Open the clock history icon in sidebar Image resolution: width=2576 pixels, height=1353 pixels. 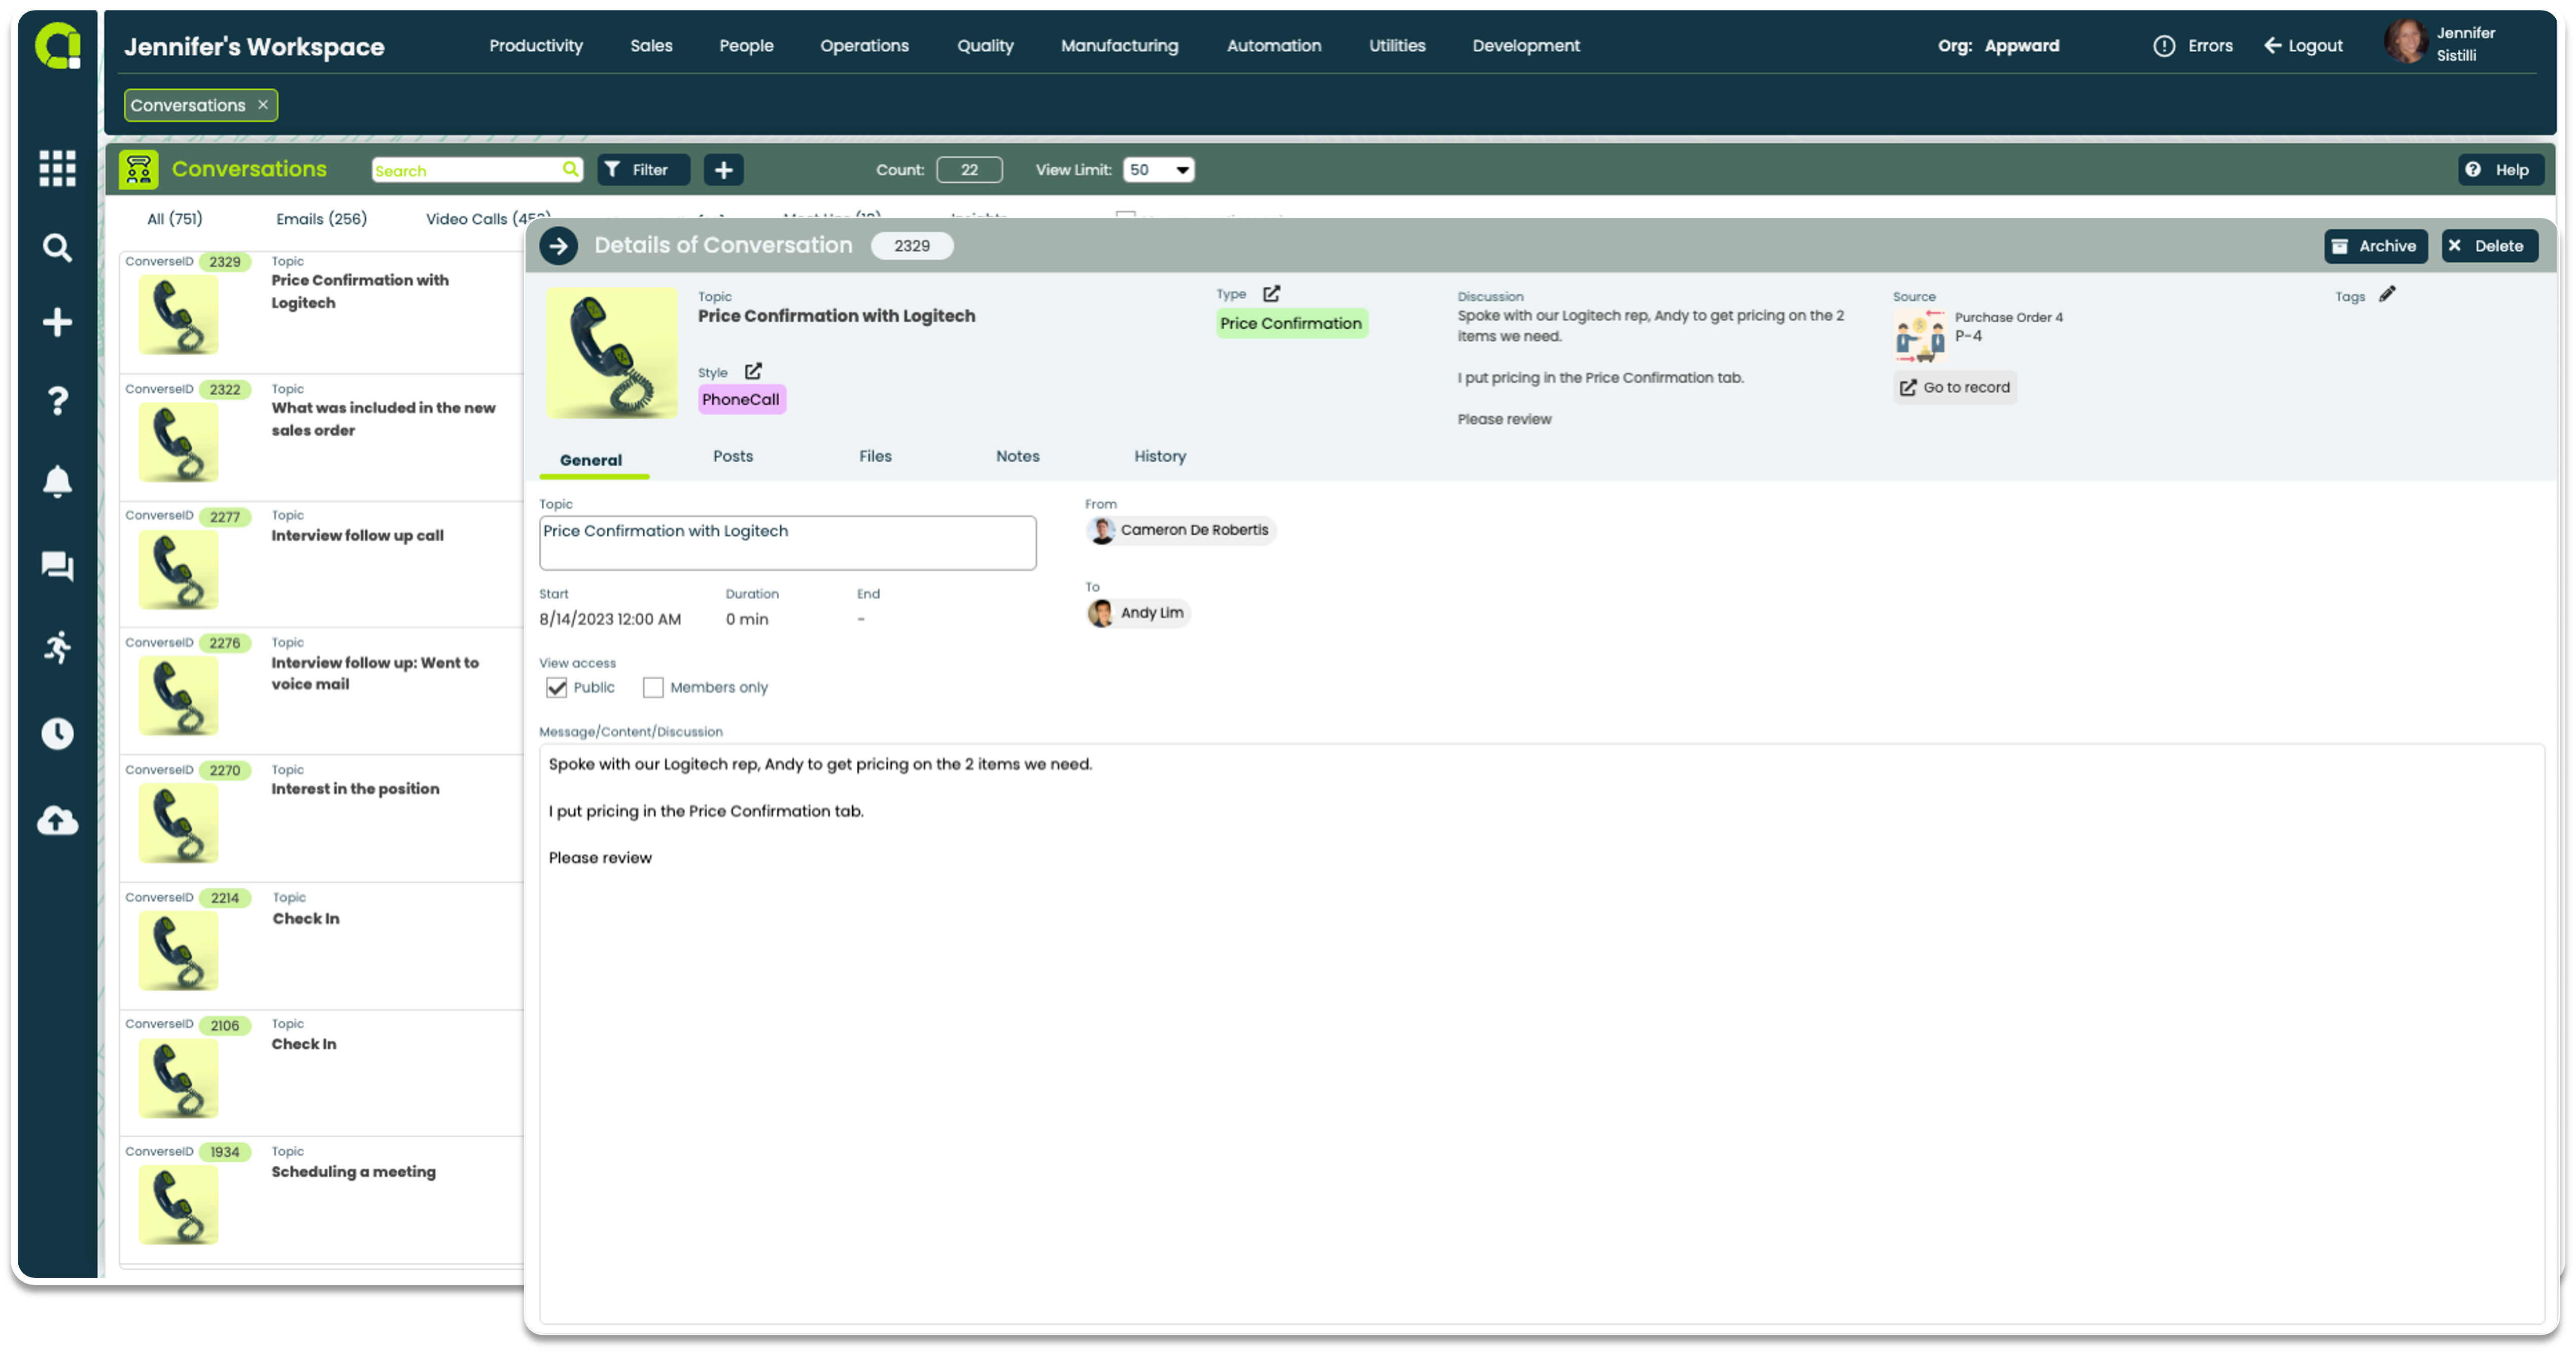(57, 733)
